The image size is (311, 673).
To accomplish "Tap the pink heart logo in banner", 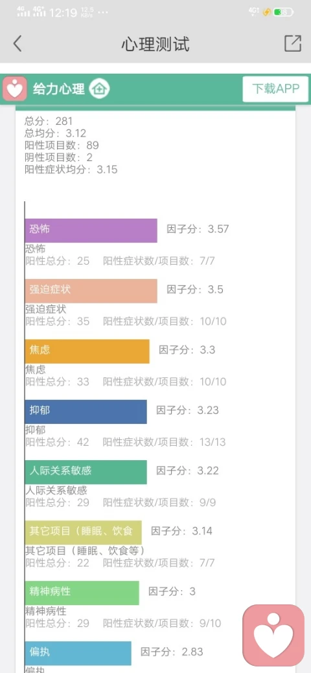I will tap(15, 89).
